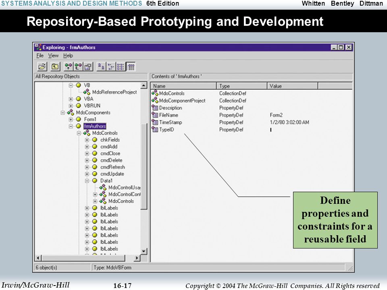Collapse the frmAuthors tree node
The image size is (387, 290).
click(x=71, y=126)
